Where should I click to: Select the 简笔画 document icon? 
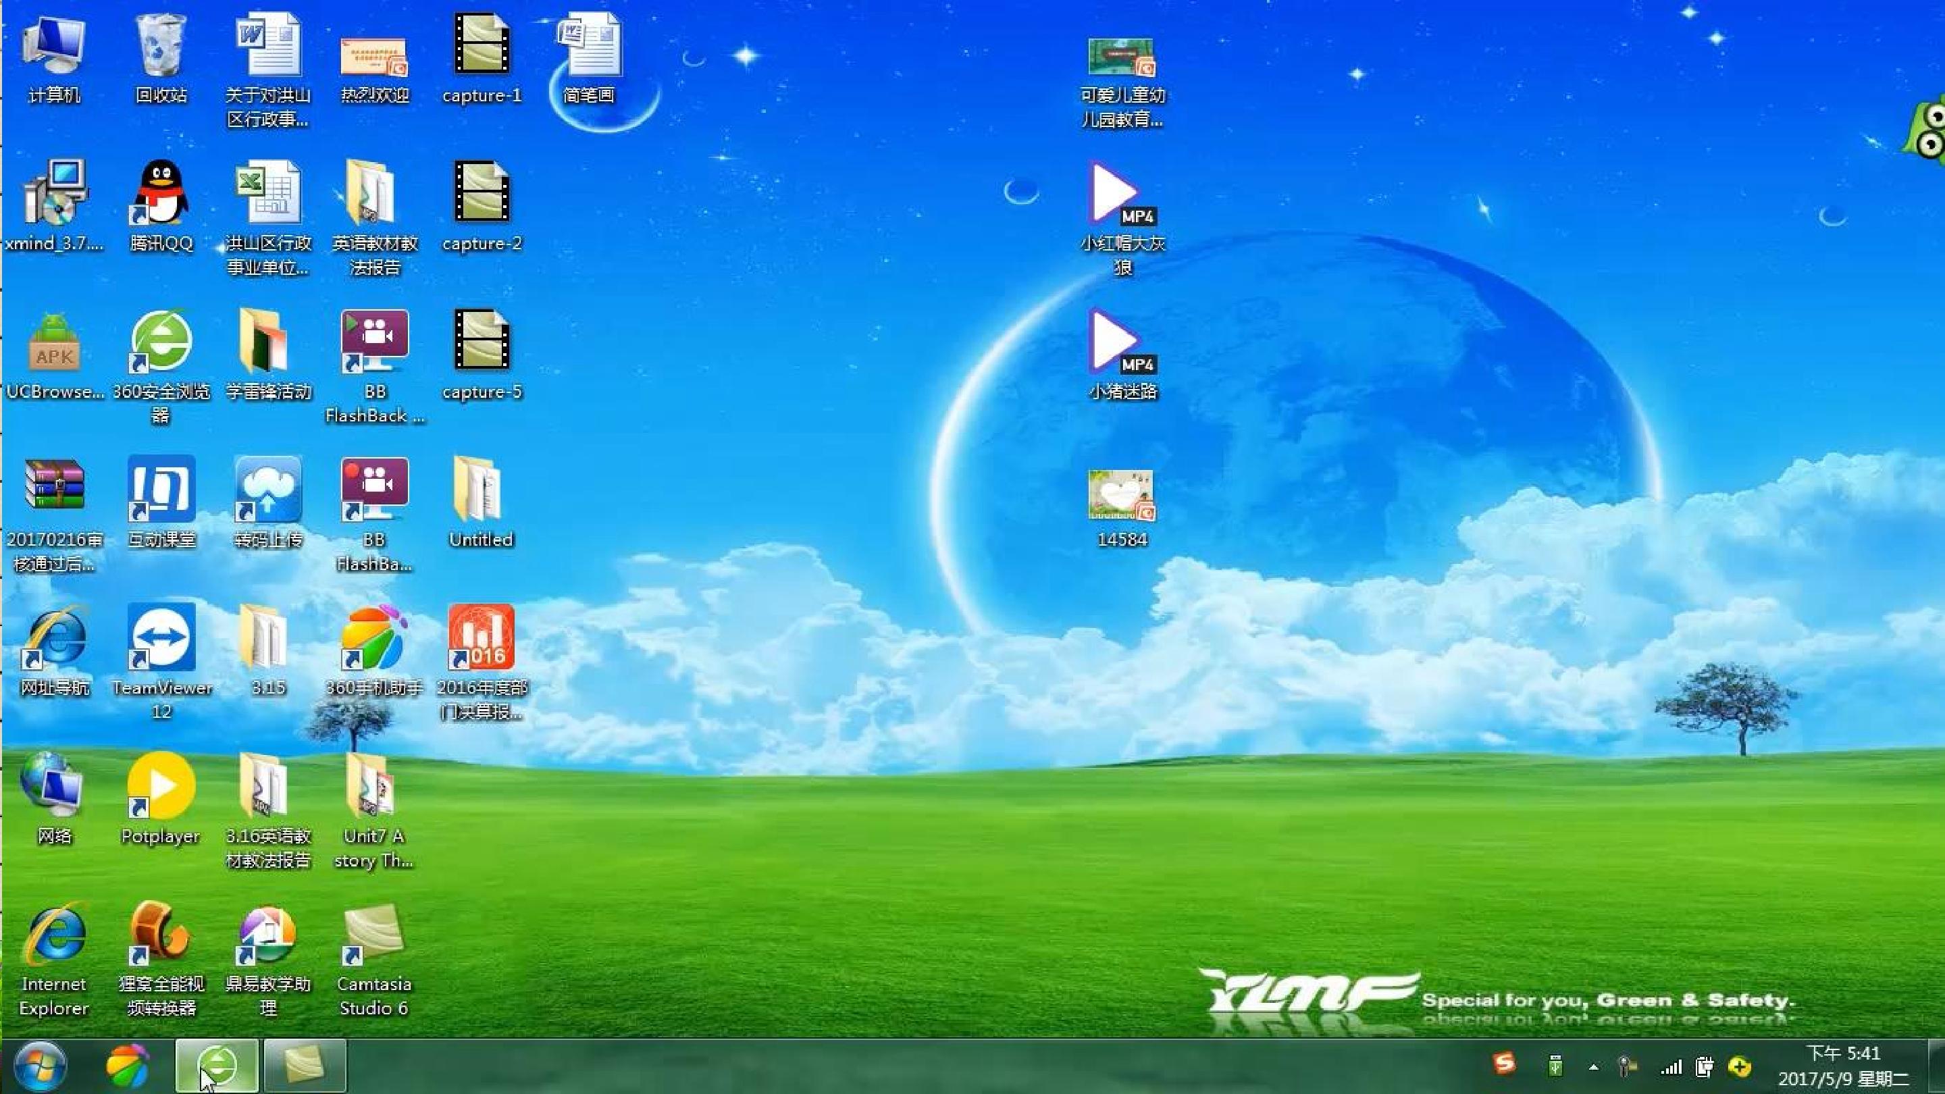(589, 59)
